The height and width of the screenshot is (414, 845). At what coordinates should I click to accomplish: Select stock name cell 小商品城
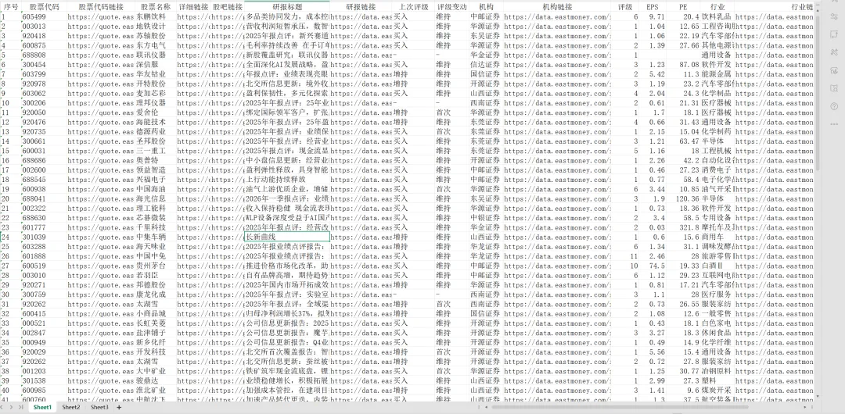pos(155,313)
